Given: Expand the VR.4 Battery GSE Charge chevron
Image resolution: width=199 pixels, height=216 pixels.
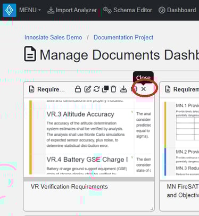Looking at the screenshot, I should [132, 157].
